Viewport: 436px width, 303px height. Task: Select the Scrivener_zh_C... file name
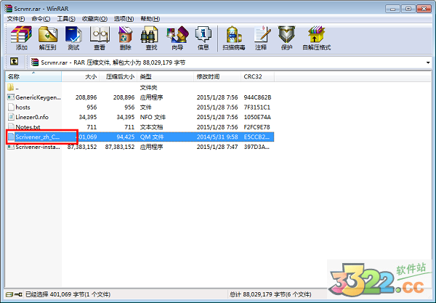(38, 137)
